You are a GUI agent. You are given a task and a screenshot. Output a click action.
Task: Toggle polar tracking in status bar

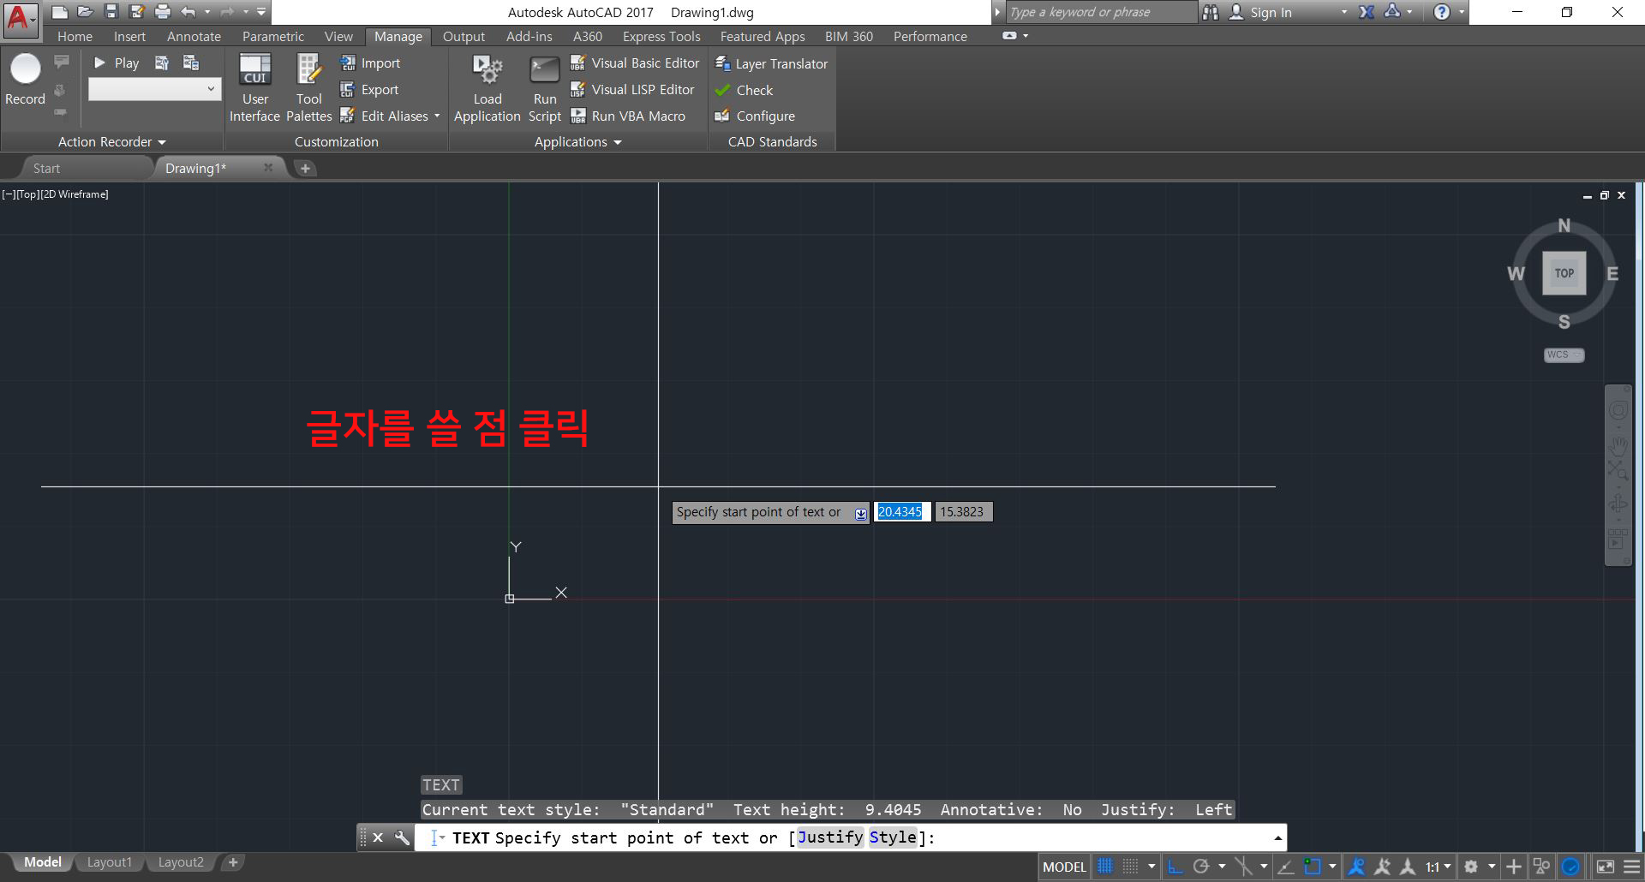coord(1201,867)
